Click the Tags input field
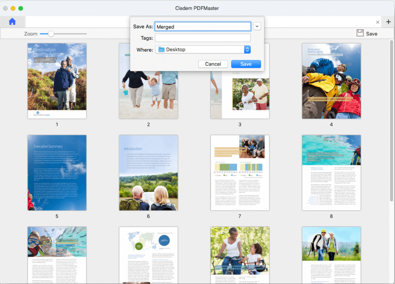 pos(203,38)
